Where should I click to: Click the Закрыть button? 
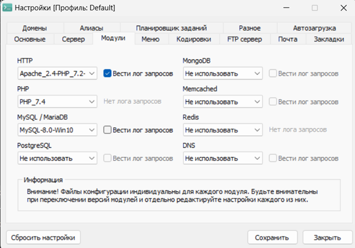(327, 237)
